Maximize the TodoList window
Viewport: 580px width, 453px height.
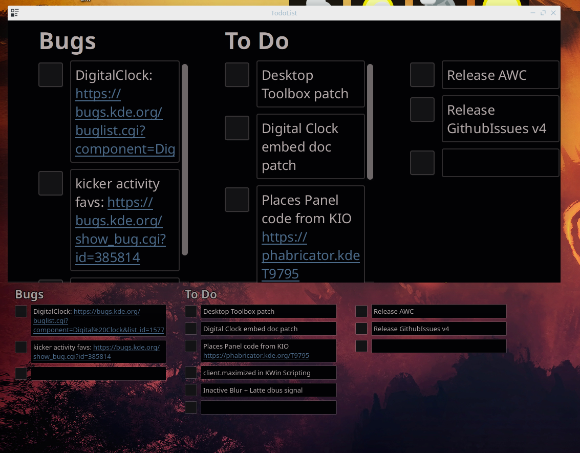point(543,13)
